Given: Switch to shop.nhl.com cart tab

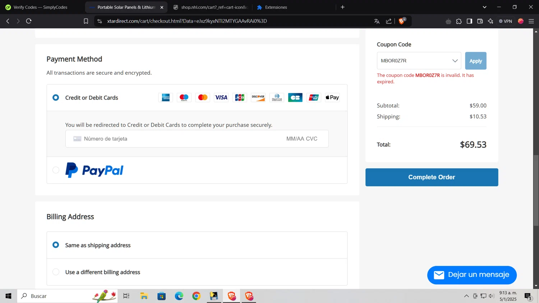Looking at the screenshot, I should point(211,7).
